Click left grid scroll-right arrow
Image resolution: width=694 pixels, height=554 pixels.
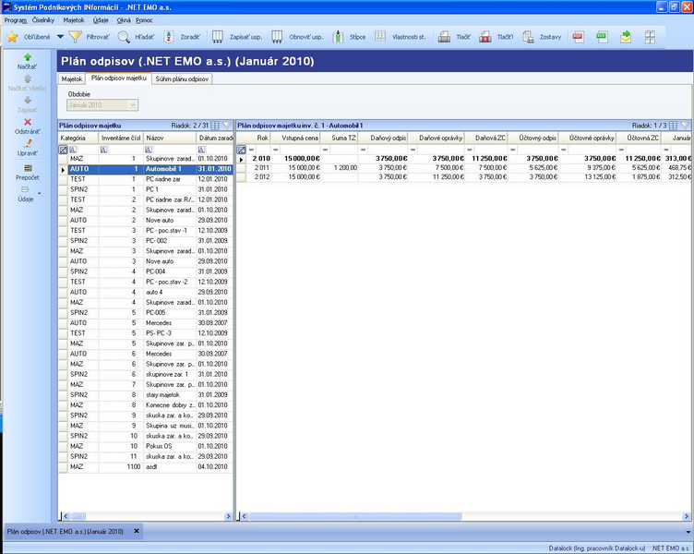pos(228,516)
